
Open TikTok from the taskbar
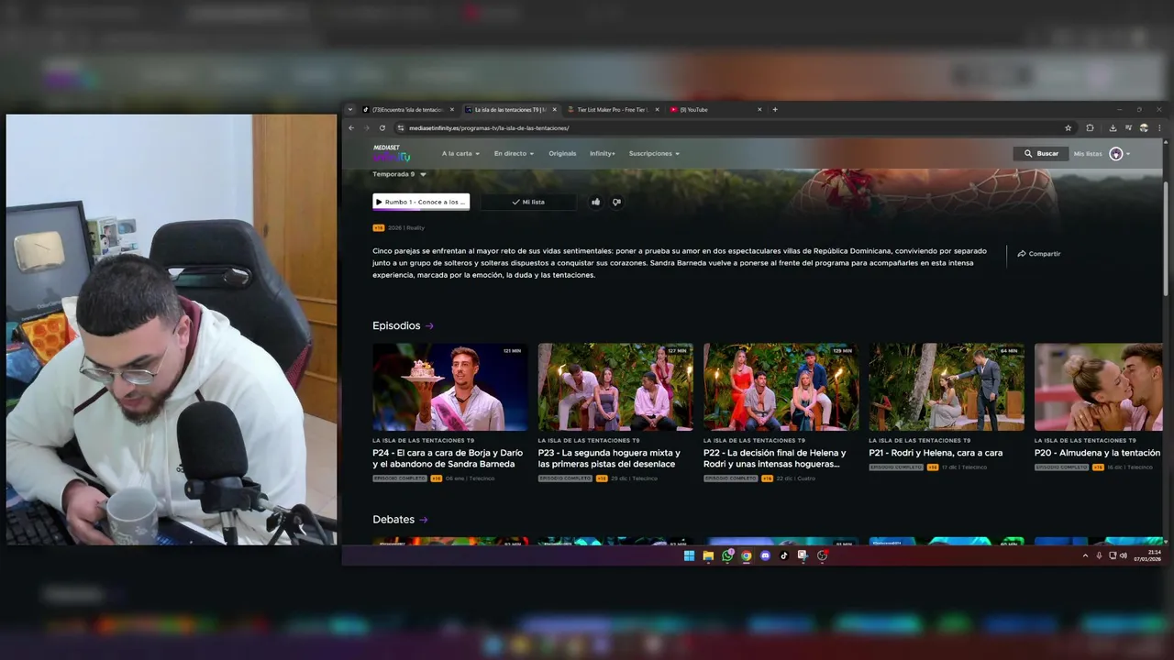(x=784, y=555)
